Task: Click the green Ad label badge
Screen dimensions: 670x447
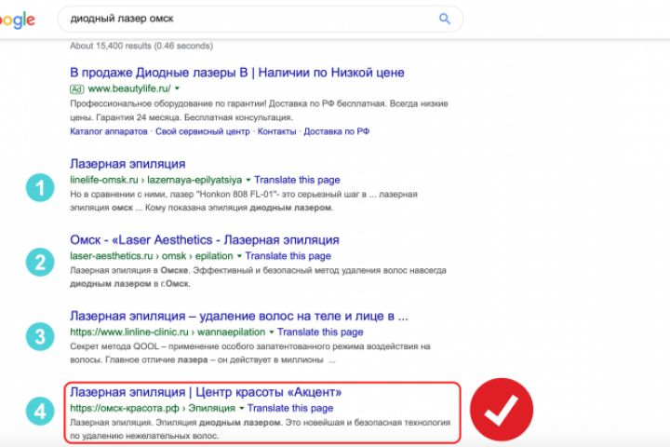Action: tap(77, 88)
